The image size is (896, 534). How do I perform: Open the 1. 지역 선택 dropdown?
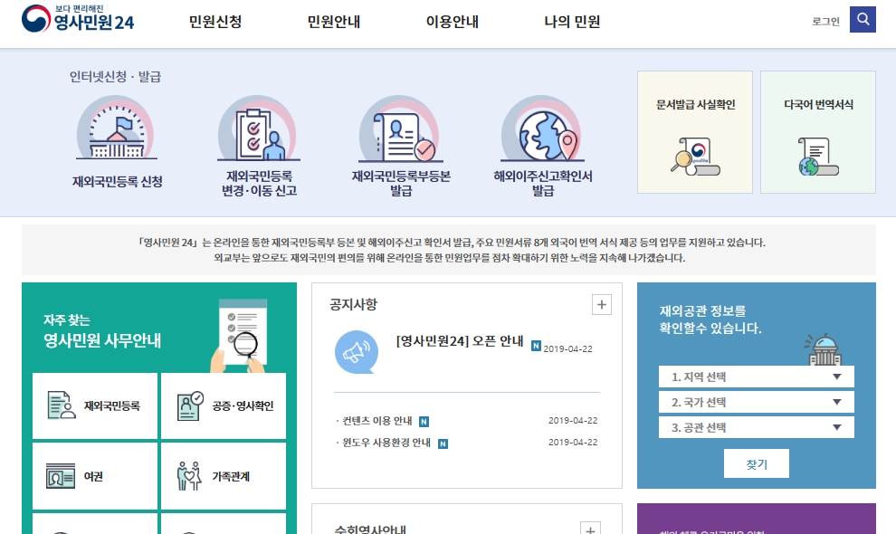click(x=756, y=377)
